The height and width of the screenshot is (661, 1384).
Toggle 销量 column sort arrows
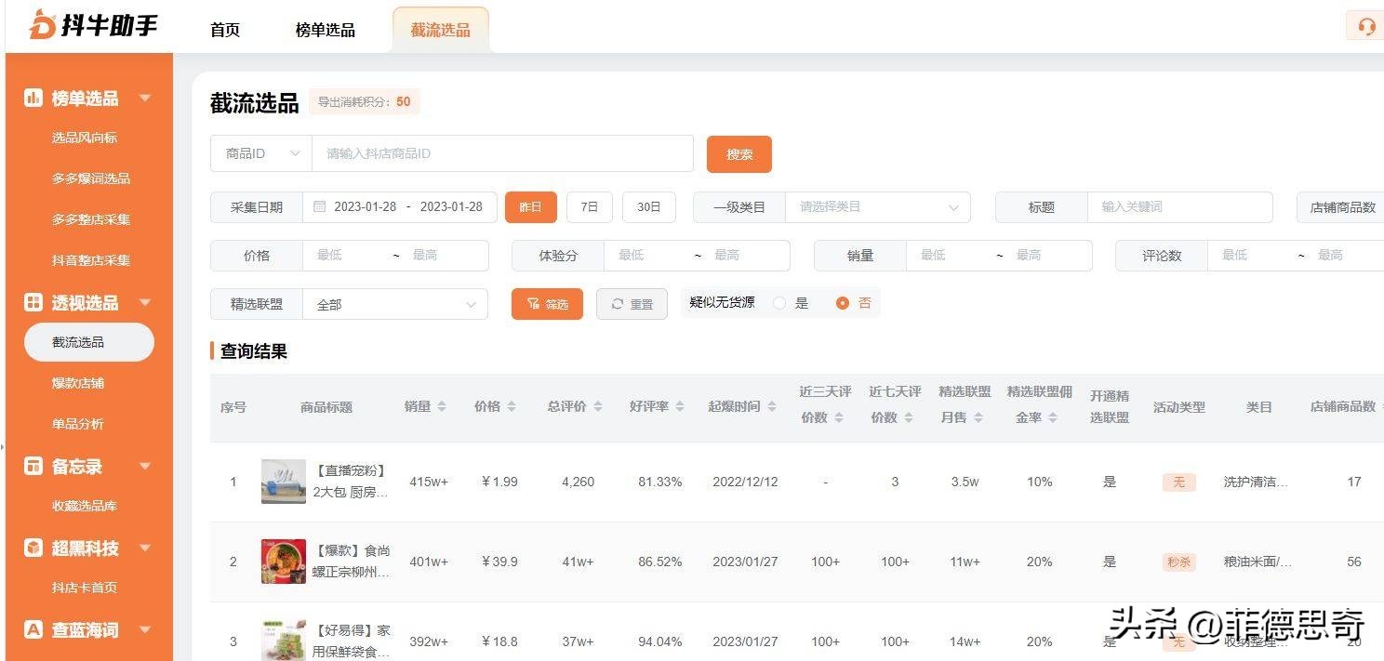click(x=444, y=405)
